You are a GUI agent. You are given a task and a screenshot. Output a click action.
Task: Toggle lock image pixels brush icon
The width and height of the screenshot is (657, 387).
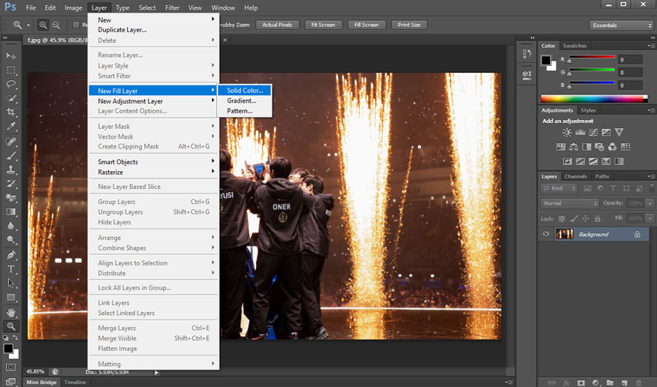click(574, 218)
